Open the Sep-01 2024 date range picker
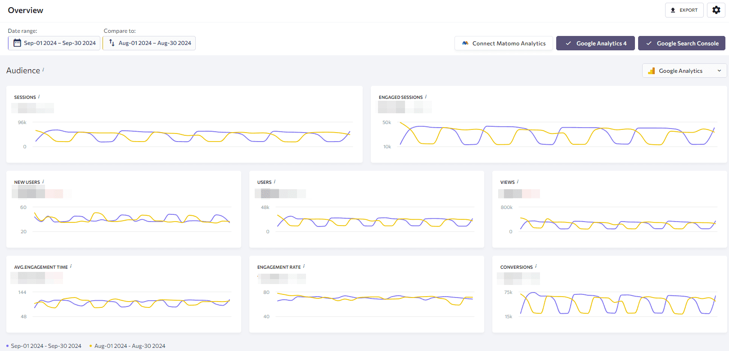 (54, 43)
